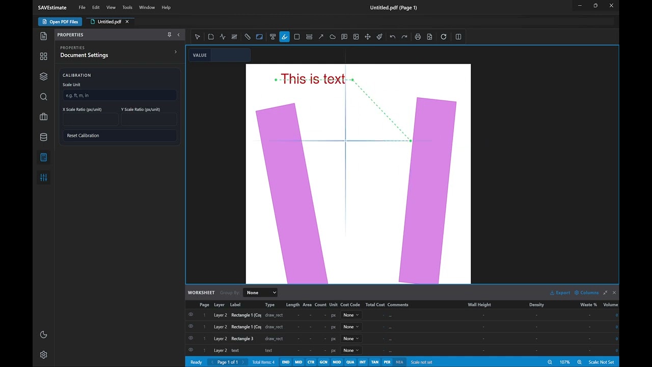Collapse the Properties panel arrow

tap(178, 35)
